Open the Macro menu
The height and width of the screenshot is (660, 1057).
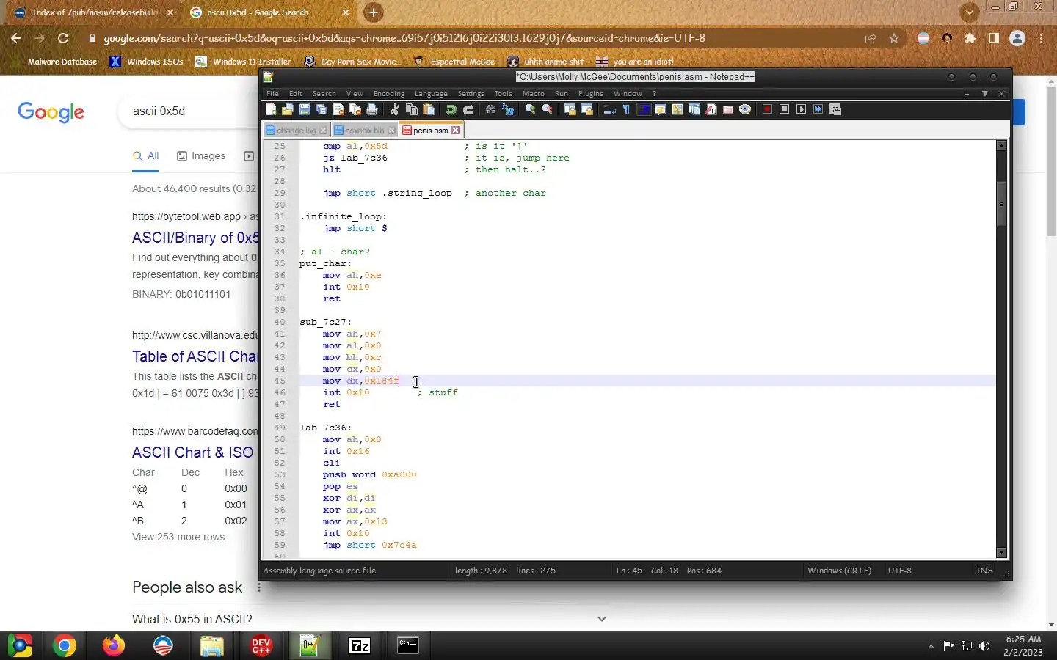(534, 94)
